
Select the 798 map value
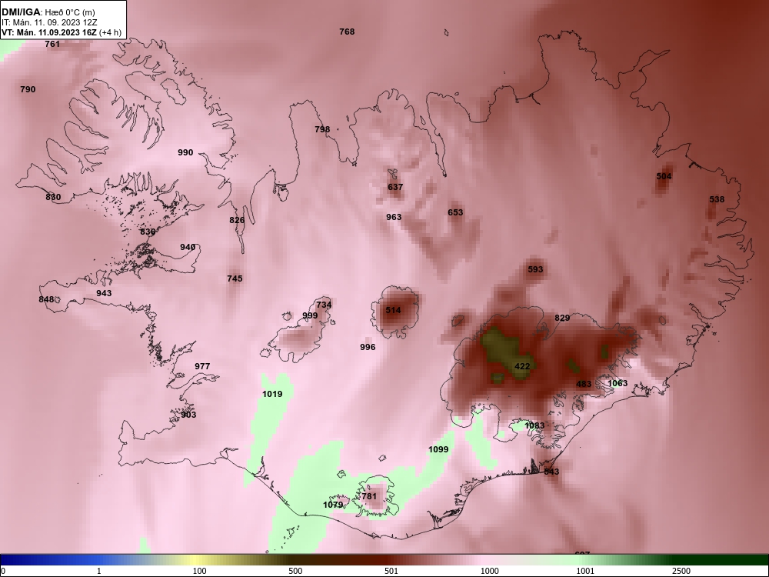click(x=322, y=129)
